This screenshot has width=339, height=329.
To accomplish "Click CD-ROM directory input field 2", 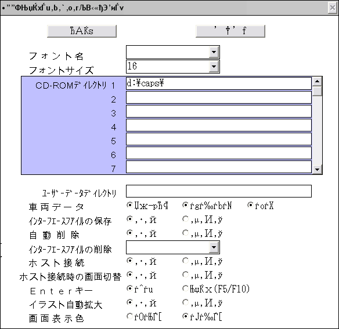I will pos(219,97).
